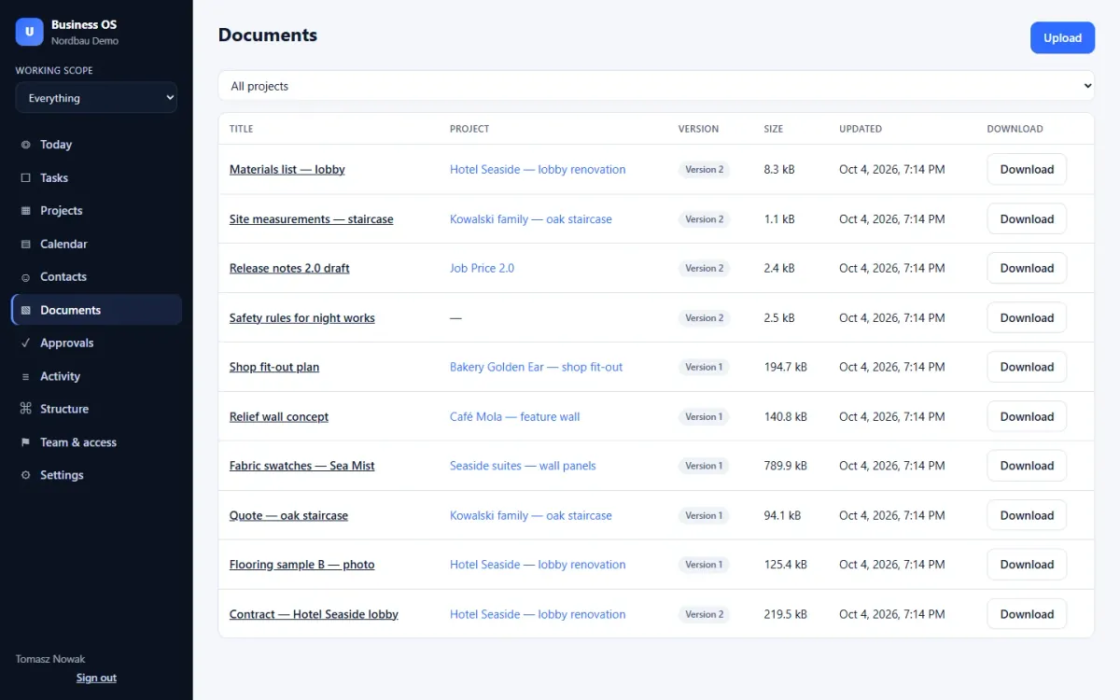Click the Contacts sidebar icon
1120x700 pixels.
[25, 277]
